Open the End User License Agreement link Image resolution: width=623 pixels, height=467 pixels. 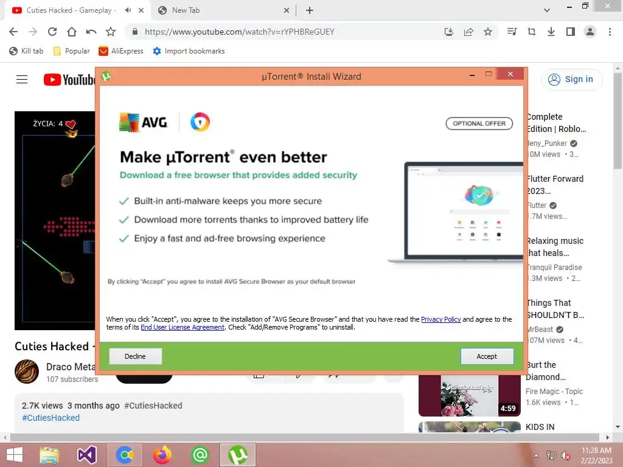pos(183,327)
